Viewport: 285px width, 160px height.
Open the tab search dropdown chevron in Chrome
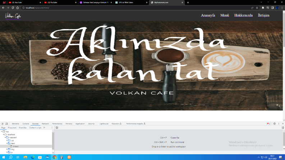pyautogui.click(x=261, y=2)
